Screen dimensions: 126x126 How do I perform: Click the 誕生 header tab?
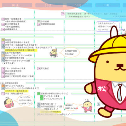[17, 5]
